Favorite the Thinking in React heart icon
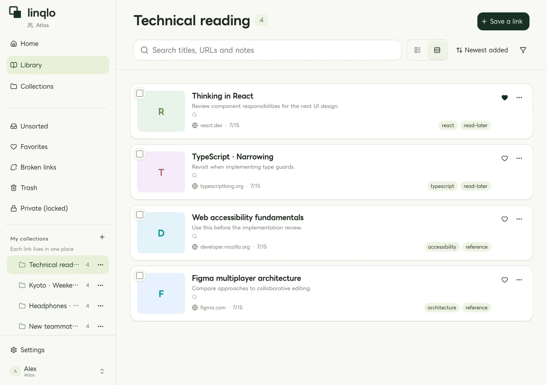Image resolution: width=547 pixels, height=385 pixels. (x=505, y=98)
